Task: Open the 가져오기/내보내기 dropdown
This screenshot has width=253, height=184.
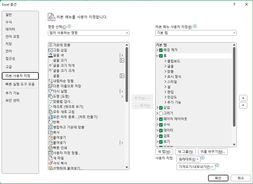Action: (x=196, y=167)
